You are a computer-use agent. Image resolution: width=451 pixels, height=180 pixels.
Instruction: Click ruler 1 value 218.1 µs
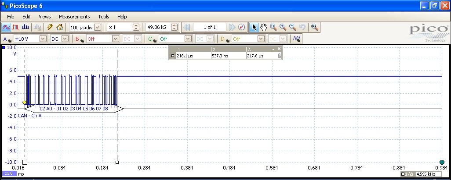point(185,56)
